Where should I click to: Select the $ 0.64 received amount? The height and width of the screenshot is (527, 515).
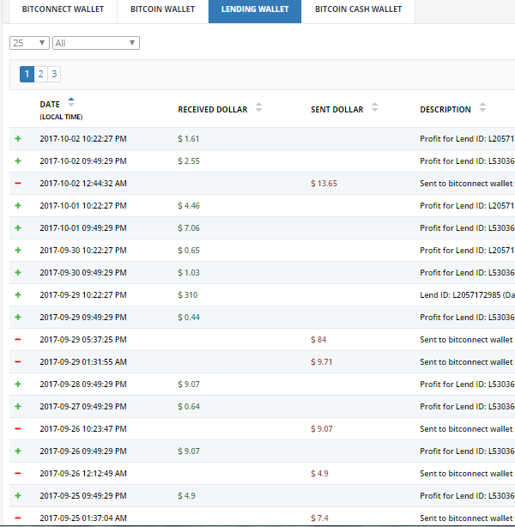189,407
